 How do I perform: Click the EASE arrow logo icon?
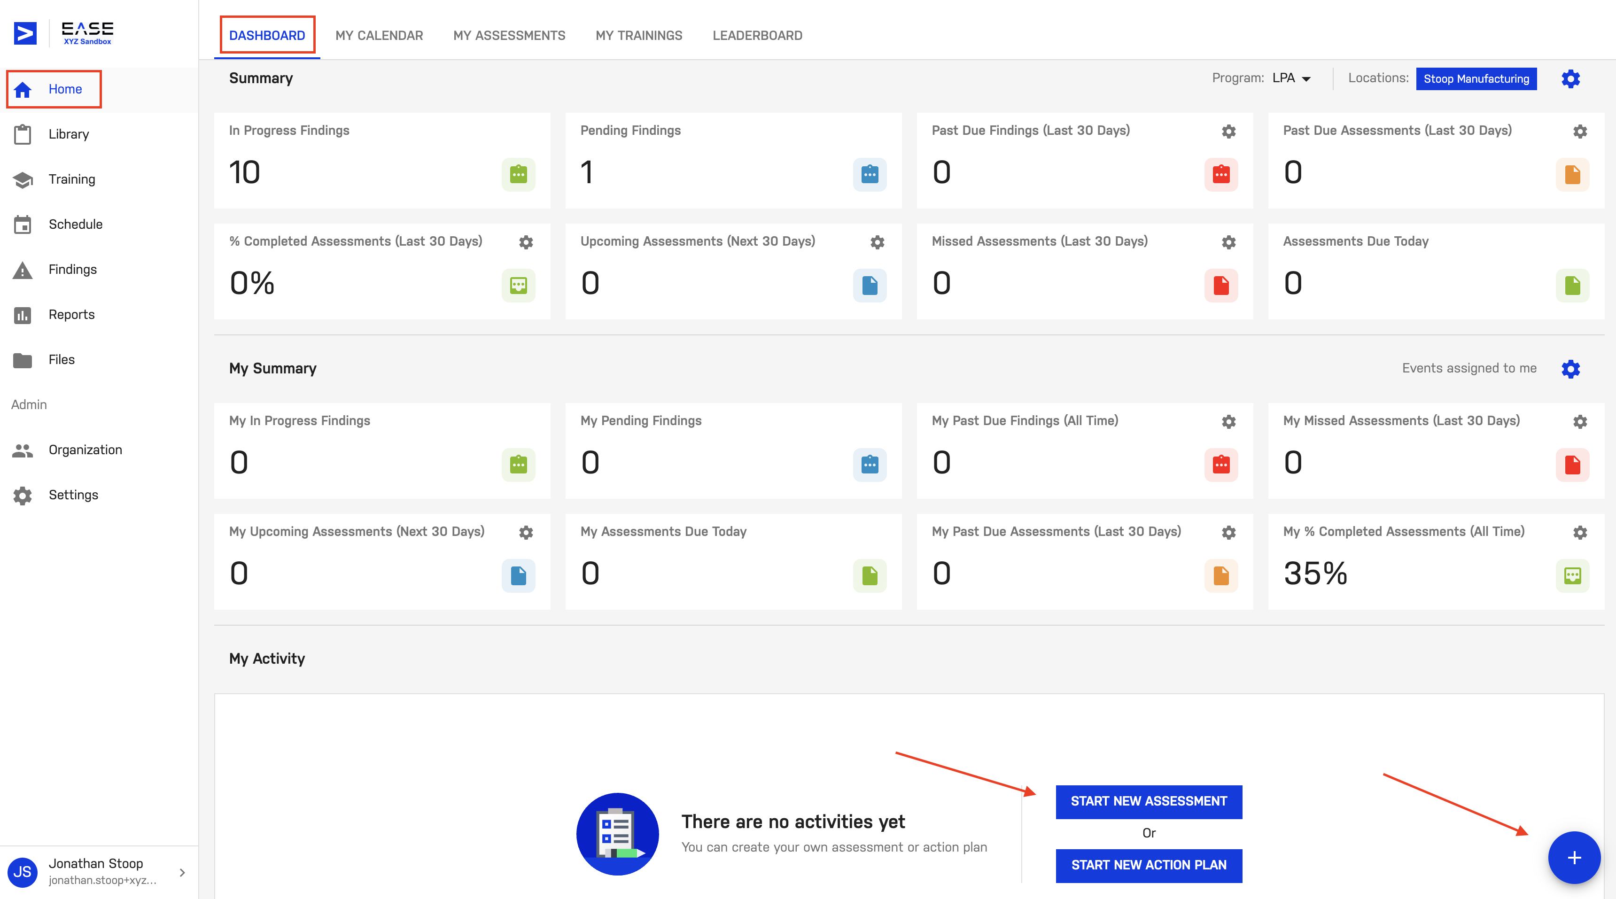25,33
